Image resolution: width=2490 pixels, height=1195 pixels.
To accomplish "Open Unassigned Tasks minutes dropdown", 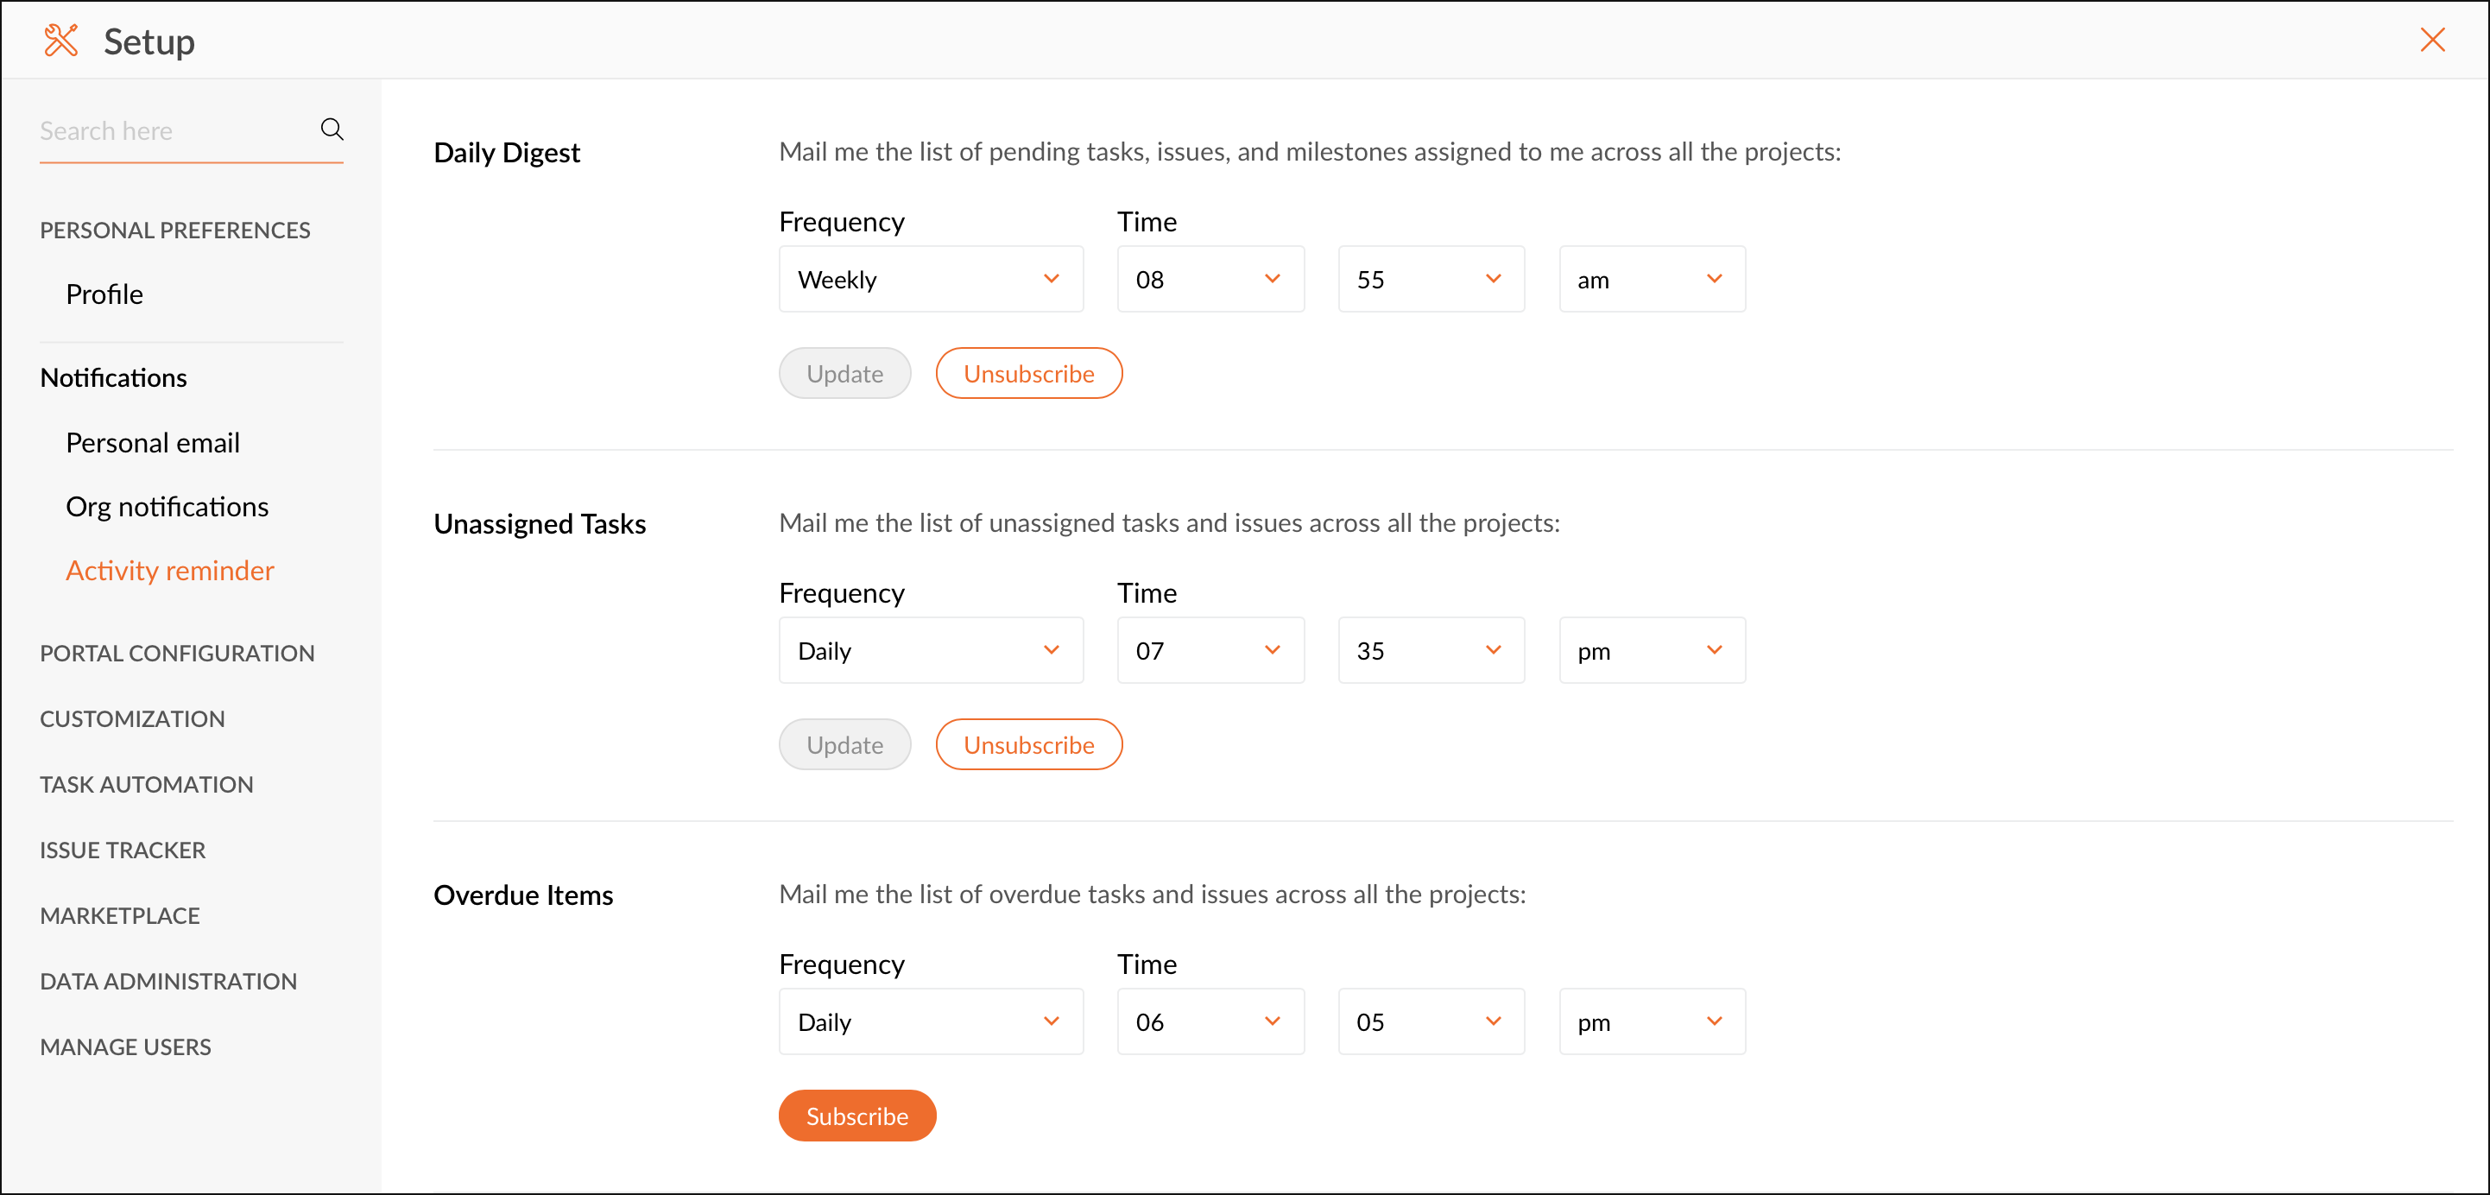I will [1431, 651].
